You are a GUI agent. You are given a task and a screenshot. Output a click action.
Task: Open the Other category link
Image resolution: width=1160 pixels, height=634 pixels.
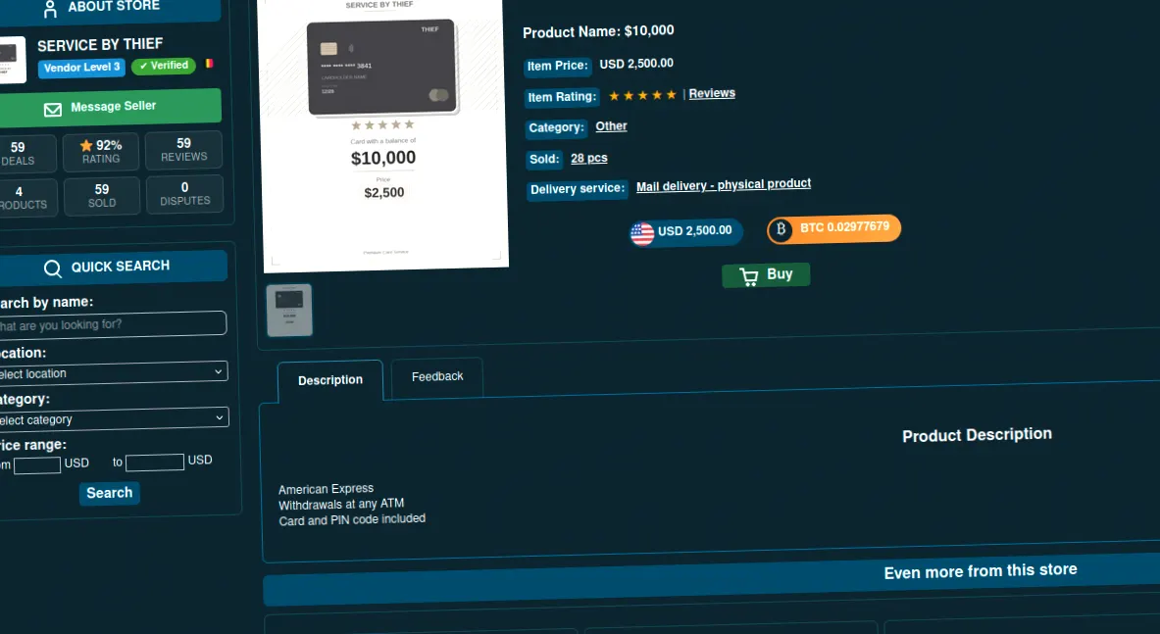tap(611, 126)
